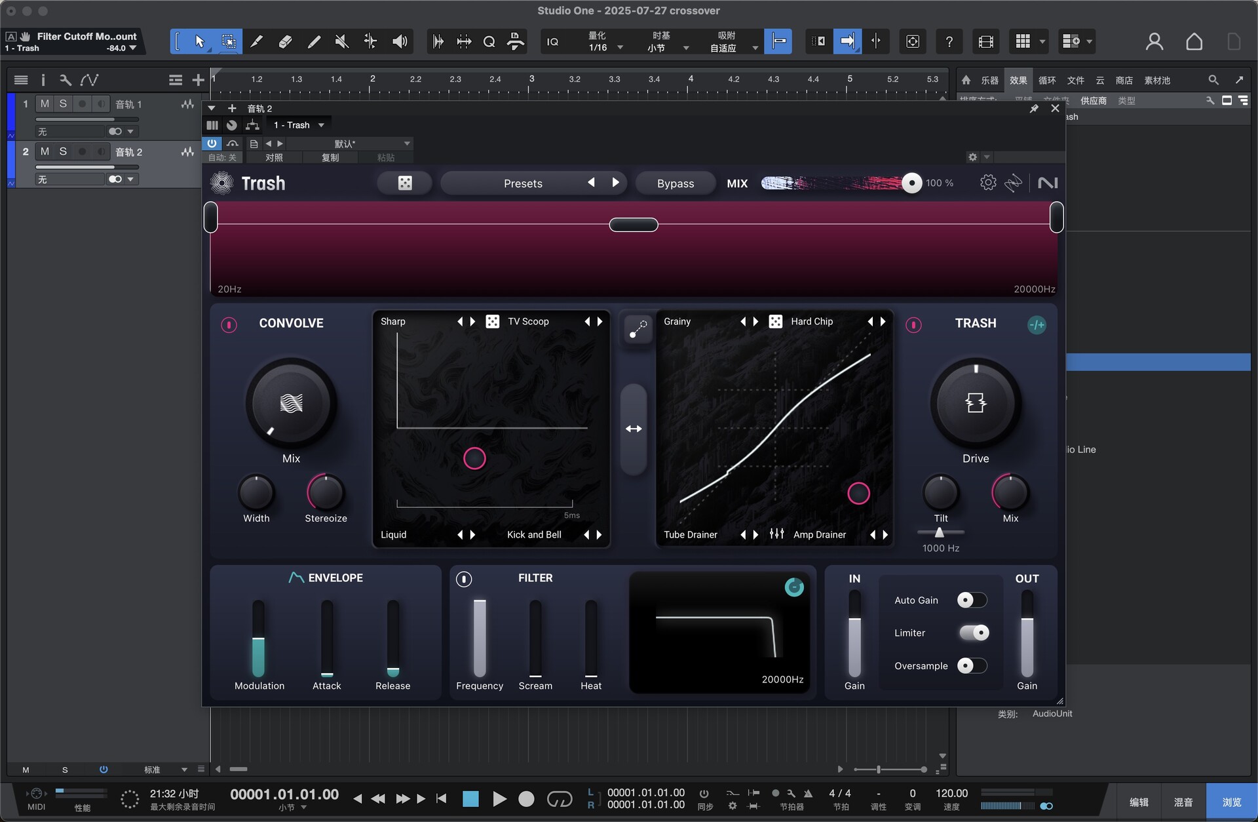Click the crossover band center handle

634,225
